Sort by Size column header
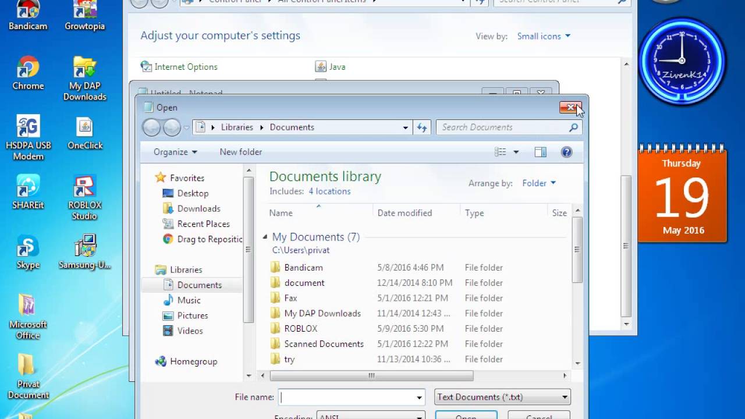This screenshot has height=419, width=745. pos(559,213)
